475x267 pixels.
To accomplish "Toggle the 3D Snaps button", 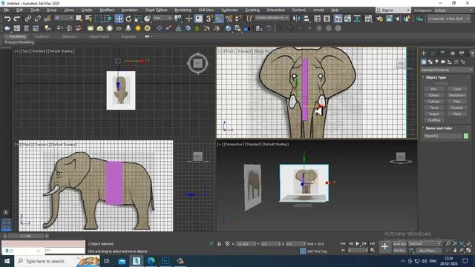I will tap(209, 19).
